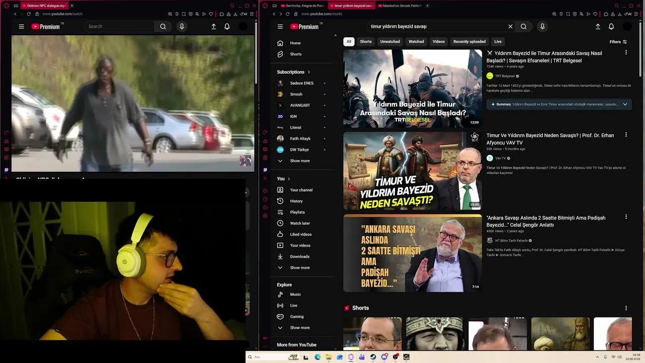Open Sadece ENES subscription channel
This screenshot has width=645, height=363.
point(301,83)
